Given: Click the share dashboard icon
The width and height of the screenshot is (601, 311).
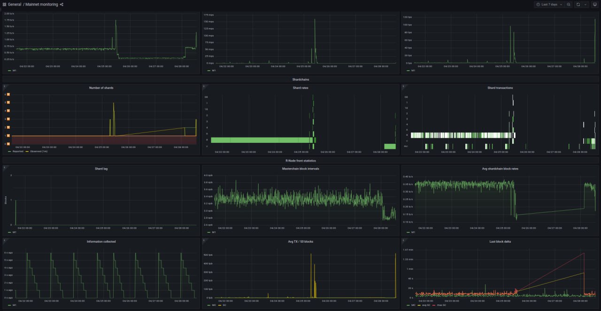Looking at the screenshot, I should point(62,5).
